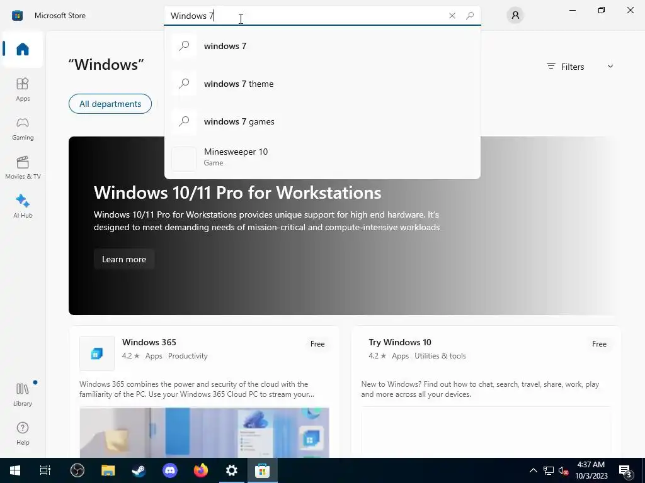This screenshot has width=645, height=483.
Task: Open the Help page
Action: coord(23,433)
